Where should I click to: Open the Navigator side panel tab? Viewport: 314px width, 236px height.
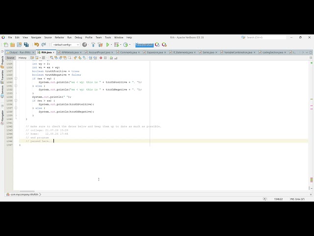[2, 118]
